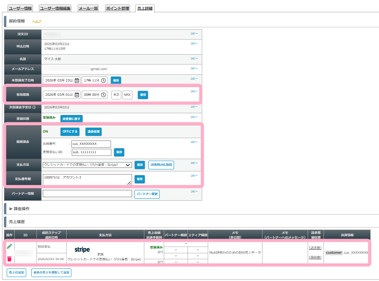
Task: Click the Stripe logo in sales history row
Action: [x=82, y=250]
